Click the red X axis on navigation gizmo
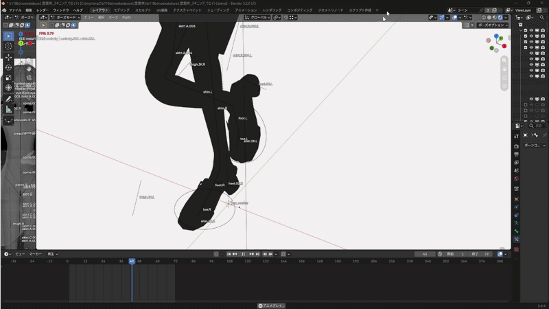Viewport: 549px width, 309px height. (x=504, y=46)
